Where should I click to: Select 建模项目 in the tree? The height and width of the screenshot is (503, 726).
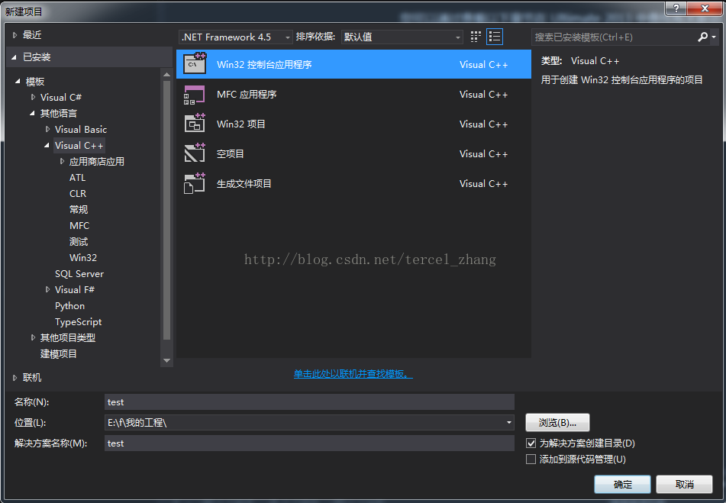[x=59, y=354]
